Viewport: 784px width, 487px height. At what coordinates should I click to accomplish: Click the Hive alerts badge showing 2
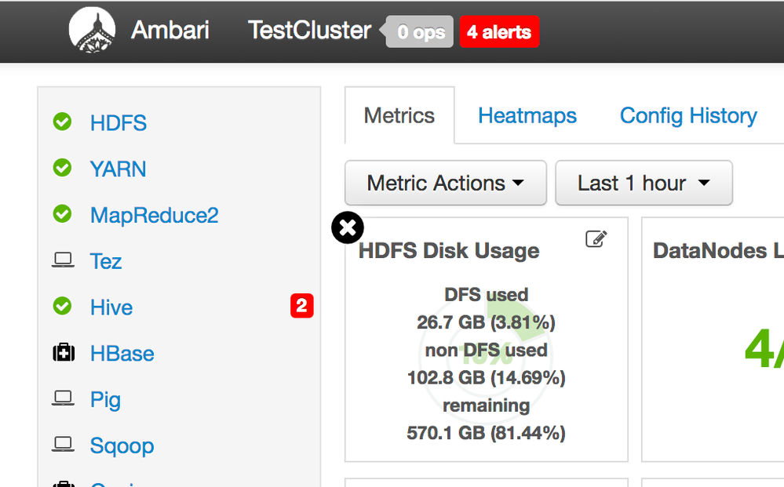[302, 307]
